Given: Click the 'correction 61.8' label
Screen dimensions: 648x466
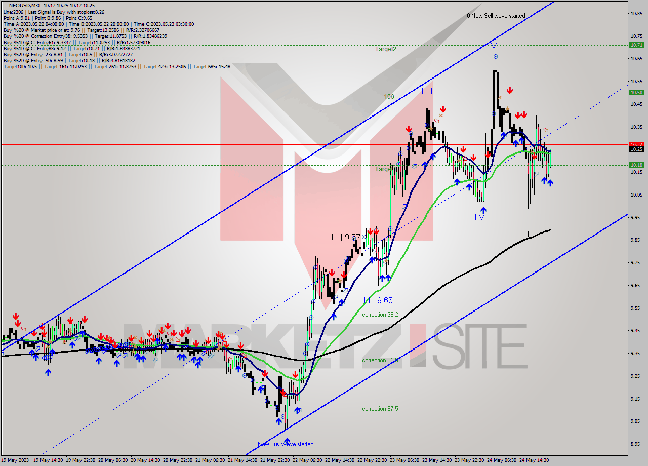Looking at the screenshot, I should click(x=380, y=360).
